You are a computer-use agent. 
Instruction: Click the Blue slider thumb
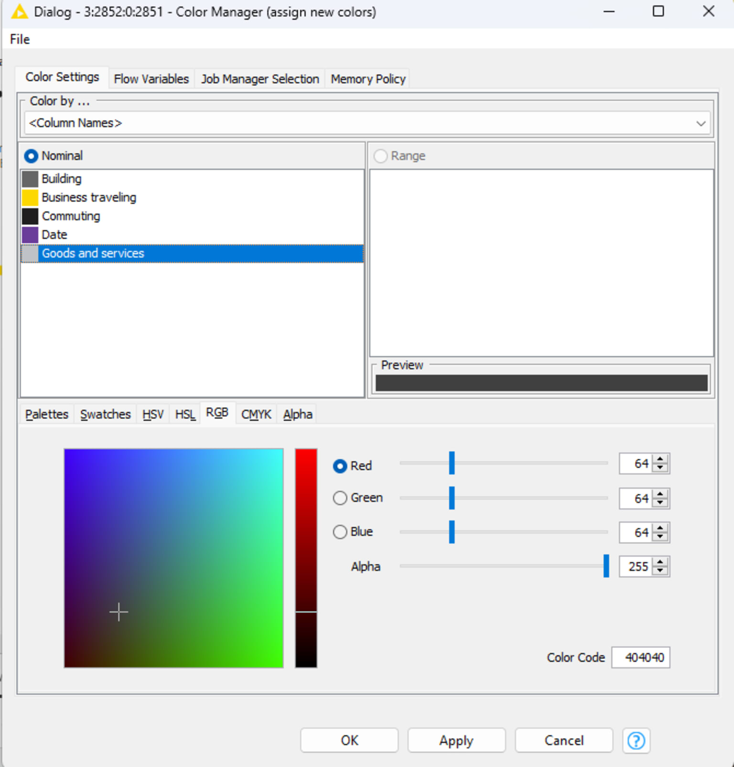click(x=452, y=532)
